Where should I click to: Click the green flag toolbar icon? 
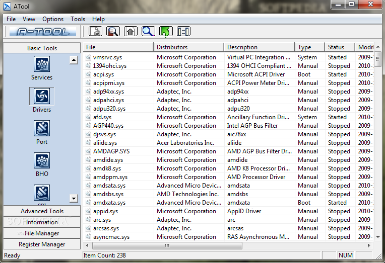coord(166,31)
